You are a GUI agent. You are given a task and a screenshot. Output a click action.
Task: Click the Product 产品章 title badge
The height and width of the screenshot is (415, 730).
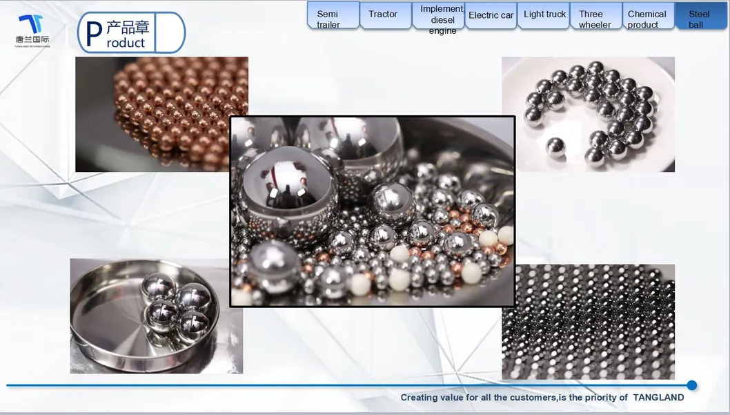click(x=117, y=33)
